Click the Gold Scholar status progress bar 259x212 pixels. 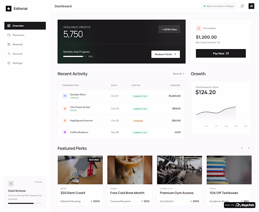tap(25, 203)
